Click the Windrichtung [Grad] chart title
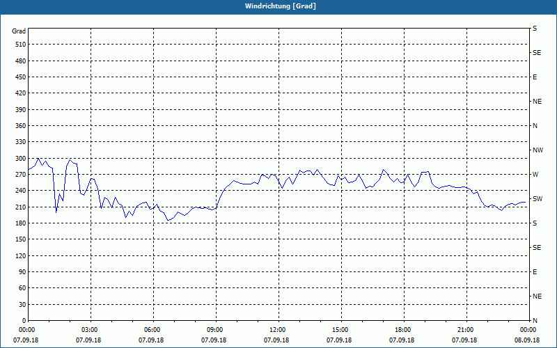 click(281, 6)
